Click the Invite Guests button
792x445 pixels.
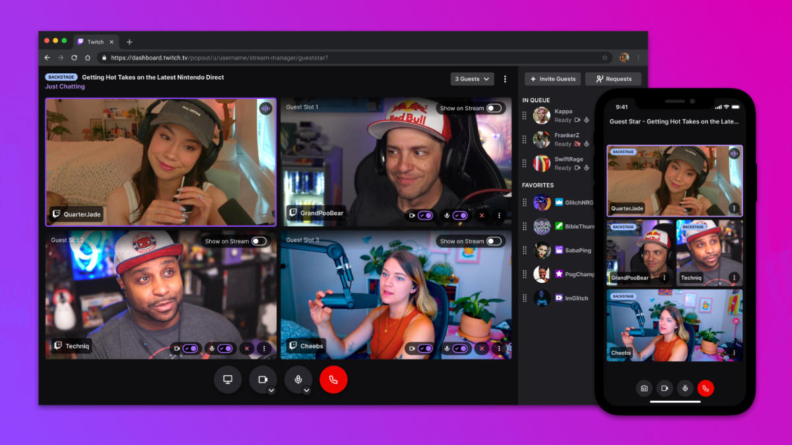[553, 79]
